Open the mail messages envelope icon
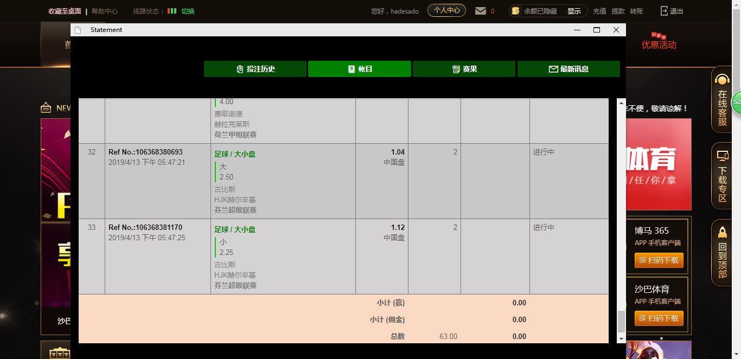 [480, 11]
